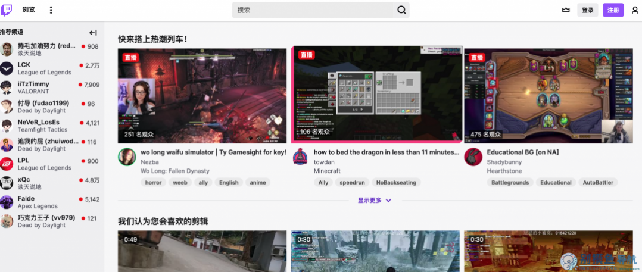Select the anime tag
The width and height of the screenshot is (642, 272).
pyautogui.click(x=258, y=182)
